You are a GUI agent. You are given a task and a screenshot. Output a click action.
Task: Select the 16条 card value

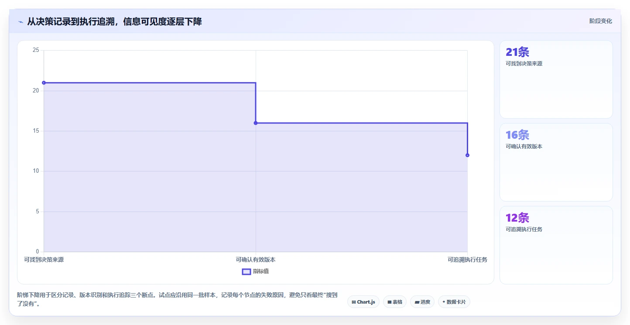tap(517, 135)
